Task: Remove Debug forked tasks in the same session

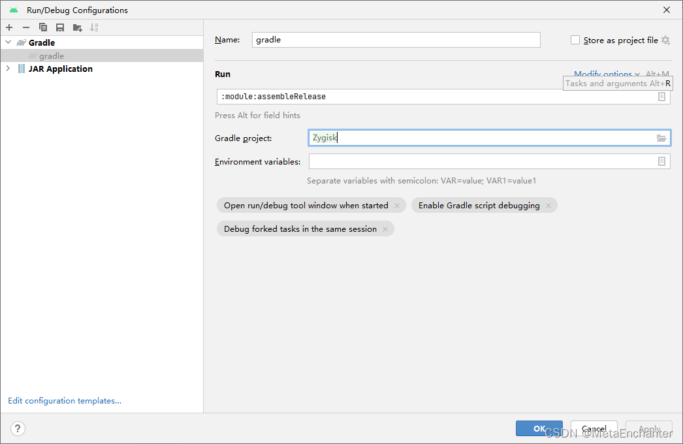Action: (x=385, y=229)
